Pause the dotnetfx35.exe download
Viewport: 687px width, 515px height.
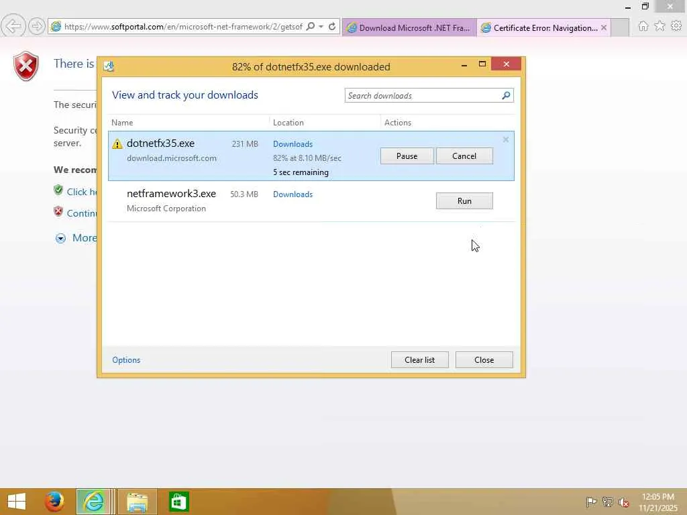point(407,156)
